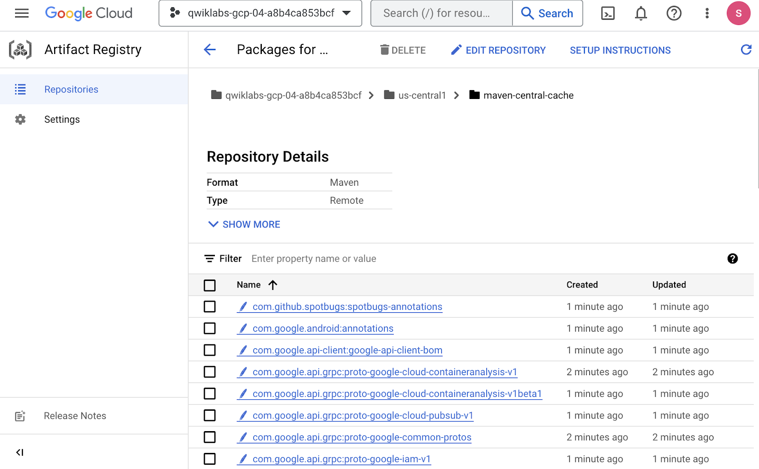The width and height of the screenshot is (759, 469).
Task: Click the package icon beside proto-google-cloud-pubsub-v1
Action: coord(243,415)
